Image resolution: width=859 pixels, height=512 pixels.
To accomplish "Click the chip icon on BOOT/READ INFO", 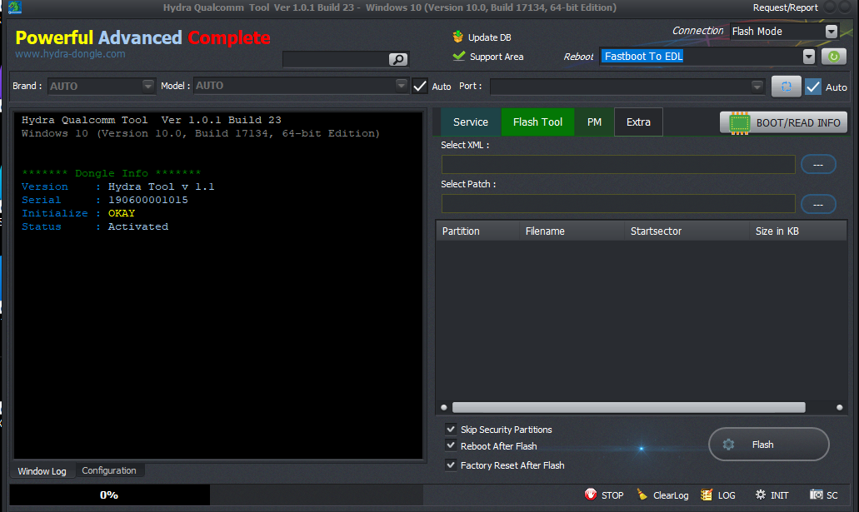I will coord(740,122).
